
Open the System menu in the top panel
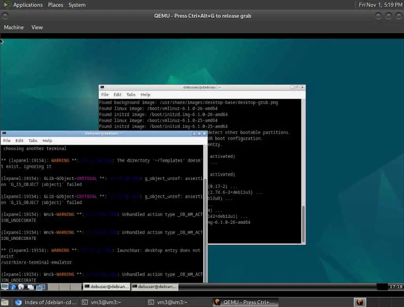(x=77, y=5)
